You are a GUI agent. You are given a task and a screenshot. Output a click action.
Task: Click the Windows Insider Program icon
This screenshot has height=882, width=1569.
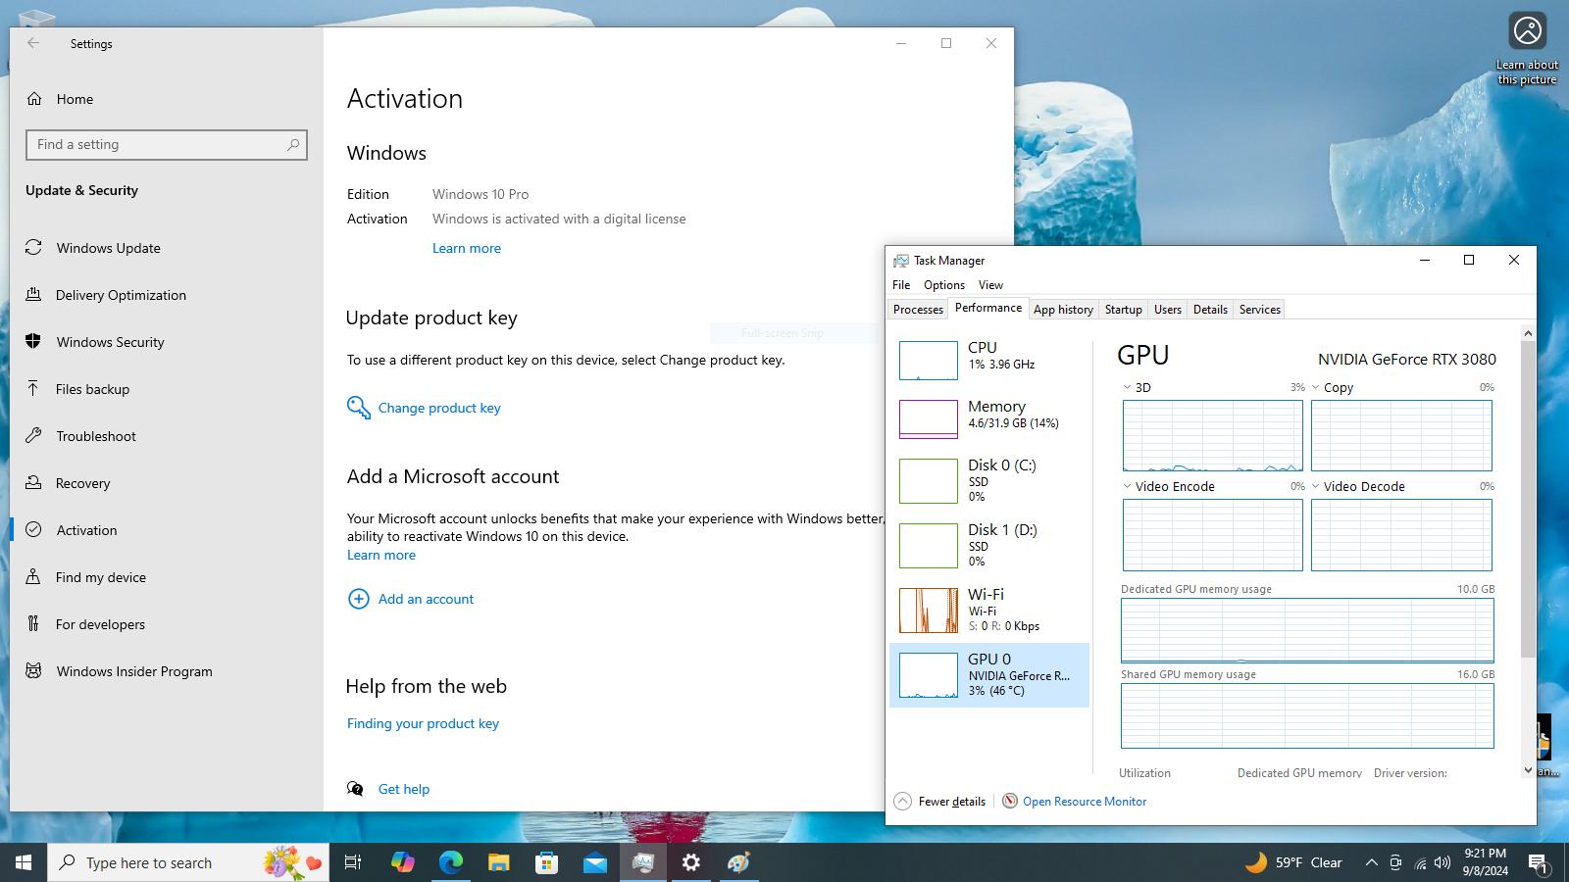point(33,671)
